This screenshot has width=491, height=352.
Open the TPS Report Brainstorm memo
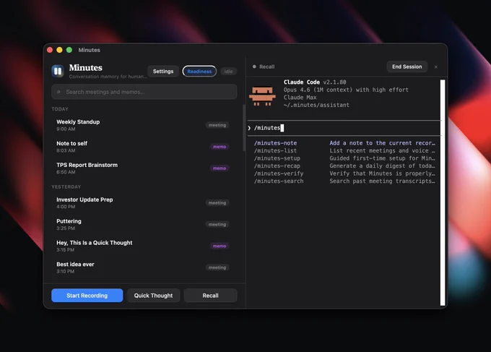coord(144,168)
